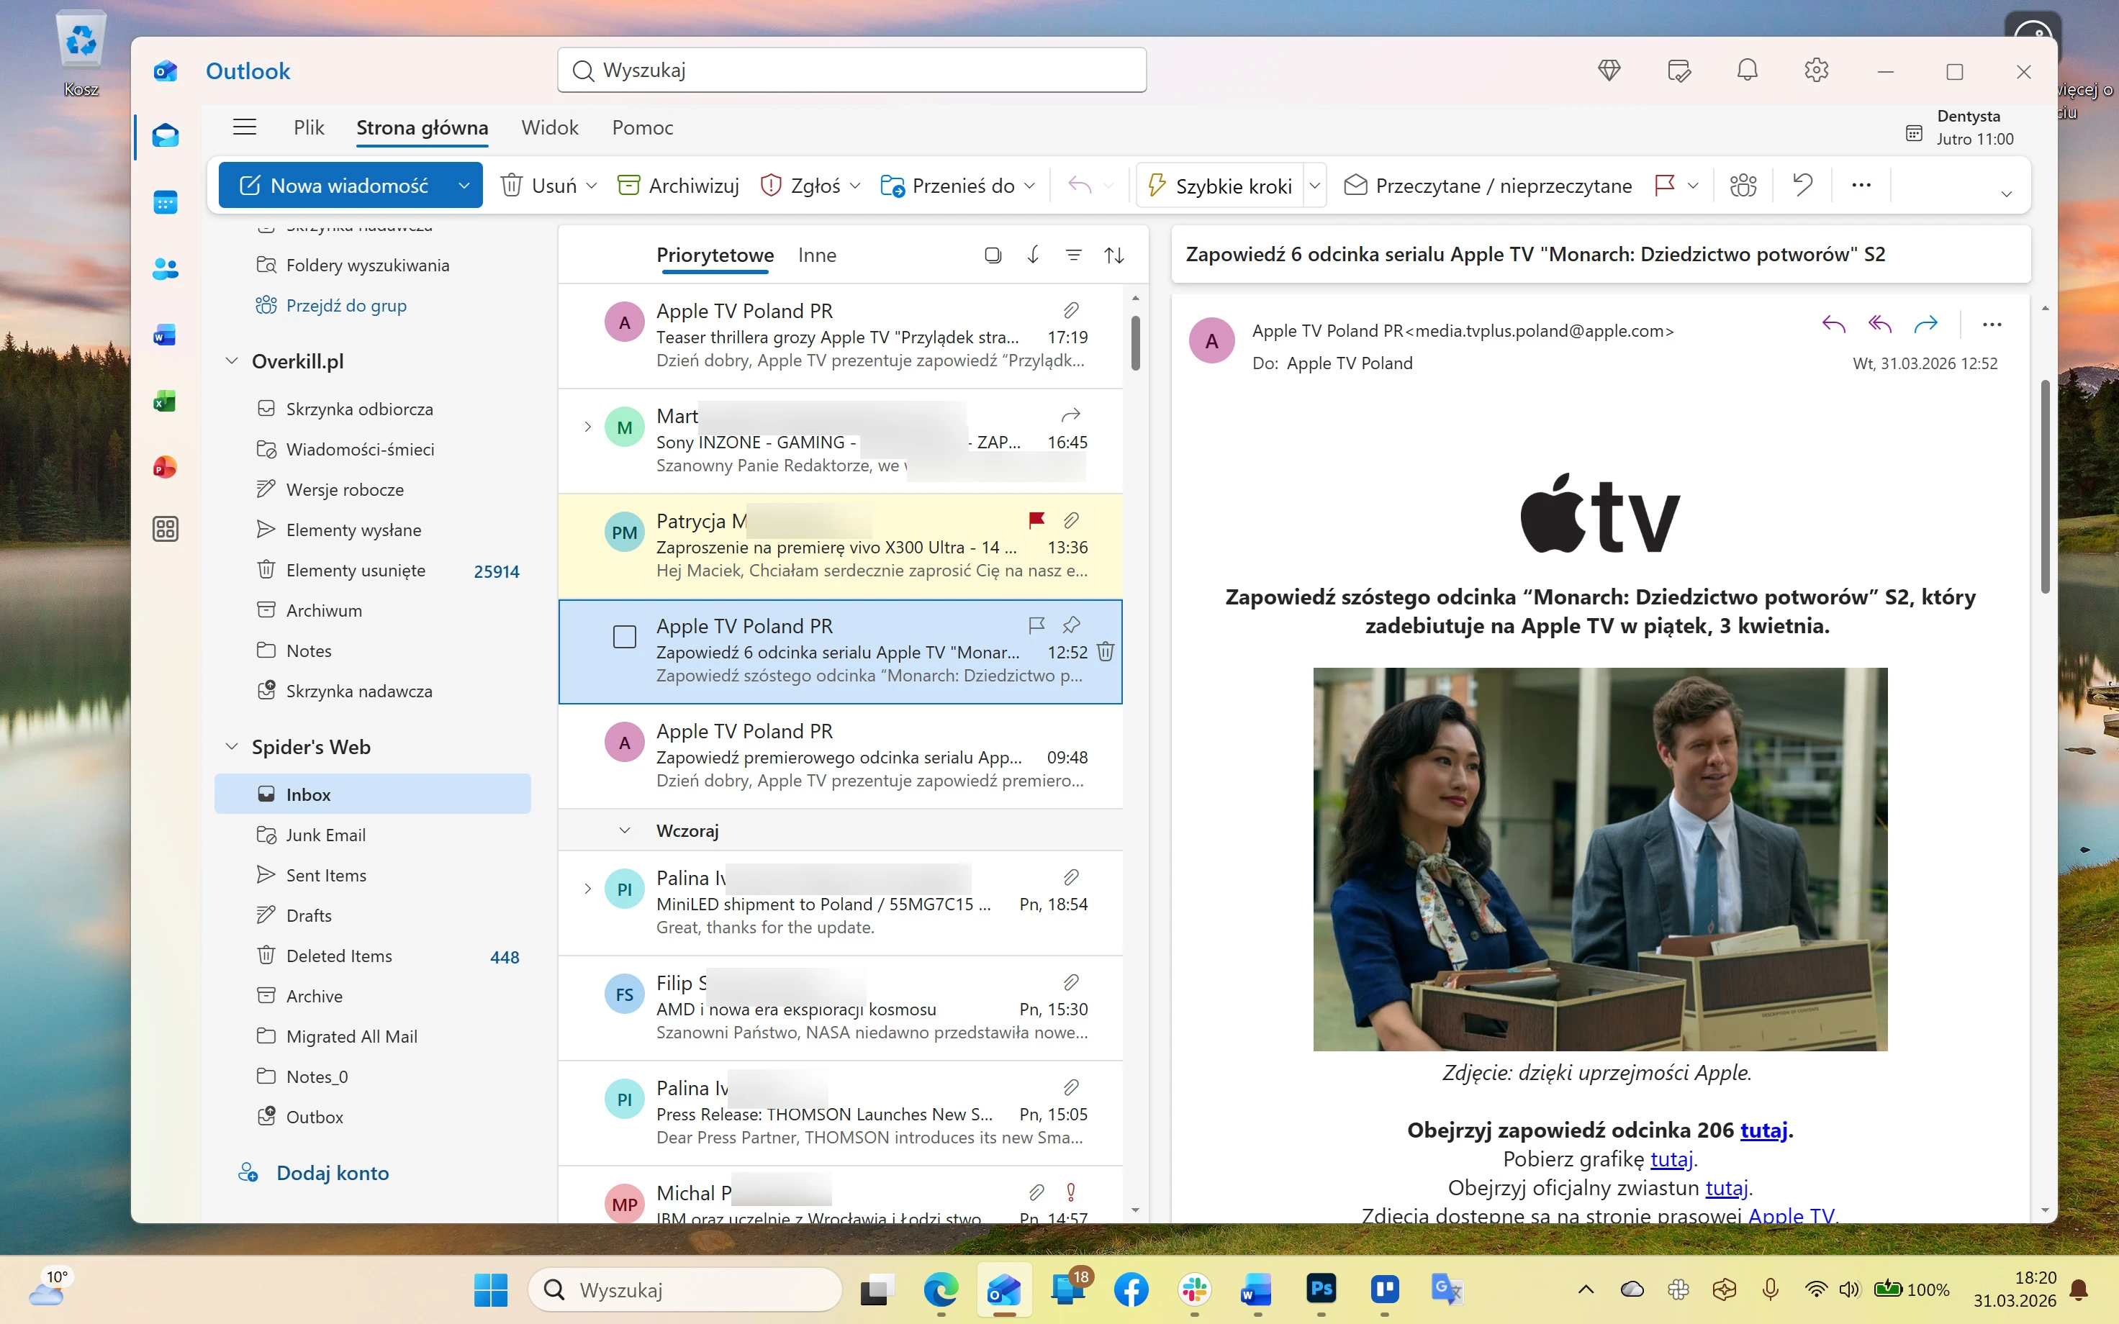Open the People contacts icon in sidebar
Image resolution: width=2119 pixels, height=1324 pixels.
(165, 269)
